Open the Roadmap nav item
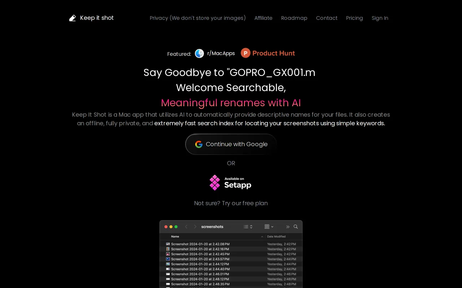This screenshot has width=462, height=288. pyautogui.click(x=294, y=18)
